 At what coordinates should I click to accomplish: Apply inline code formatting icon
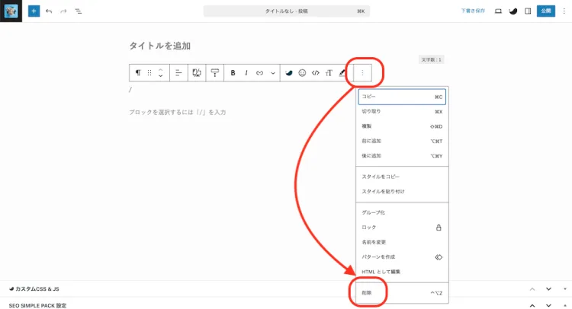tap(316, 73)
